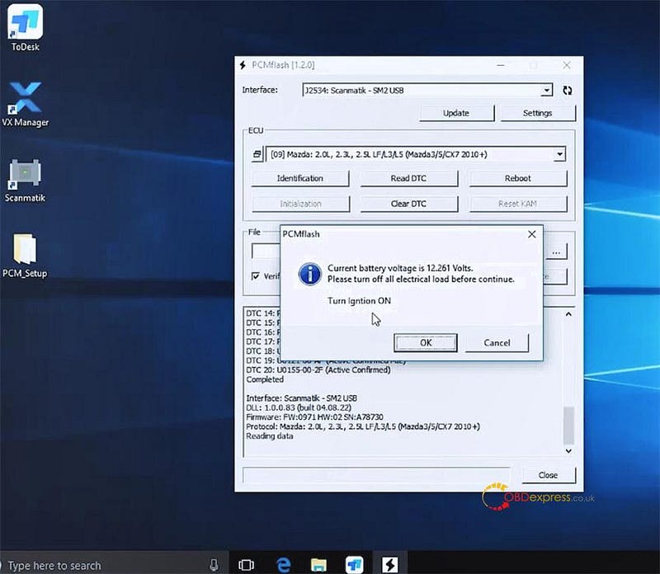Screen dimensions: 660x574
Task: Click the file path input field
Action: pyautogui.click(x=266, y=252)
